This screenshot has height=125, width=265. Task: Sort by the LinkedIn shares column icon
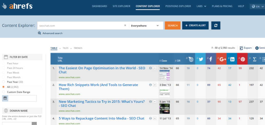click(232, 59)
